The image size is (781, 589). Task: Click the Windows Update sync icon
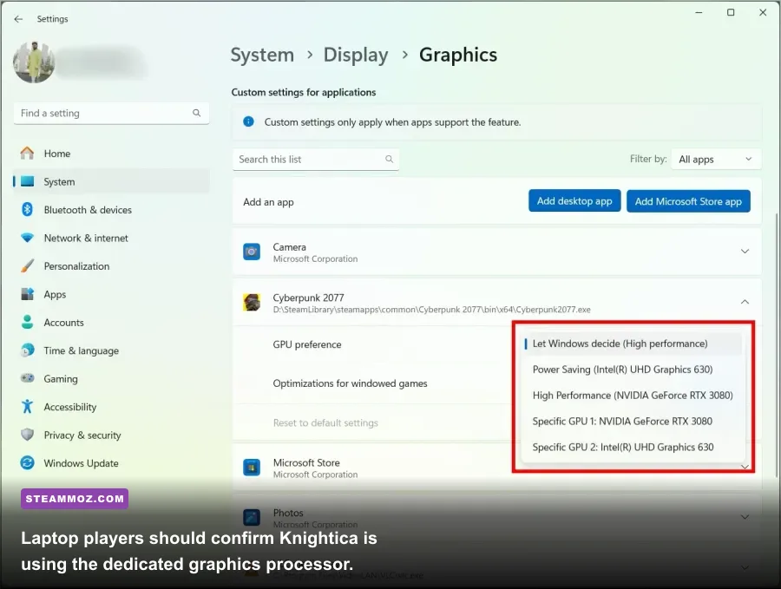[x=28, y=462]
